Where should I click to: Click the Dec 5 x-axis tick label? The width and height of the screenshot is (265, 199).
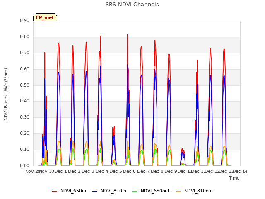(116, 171)
